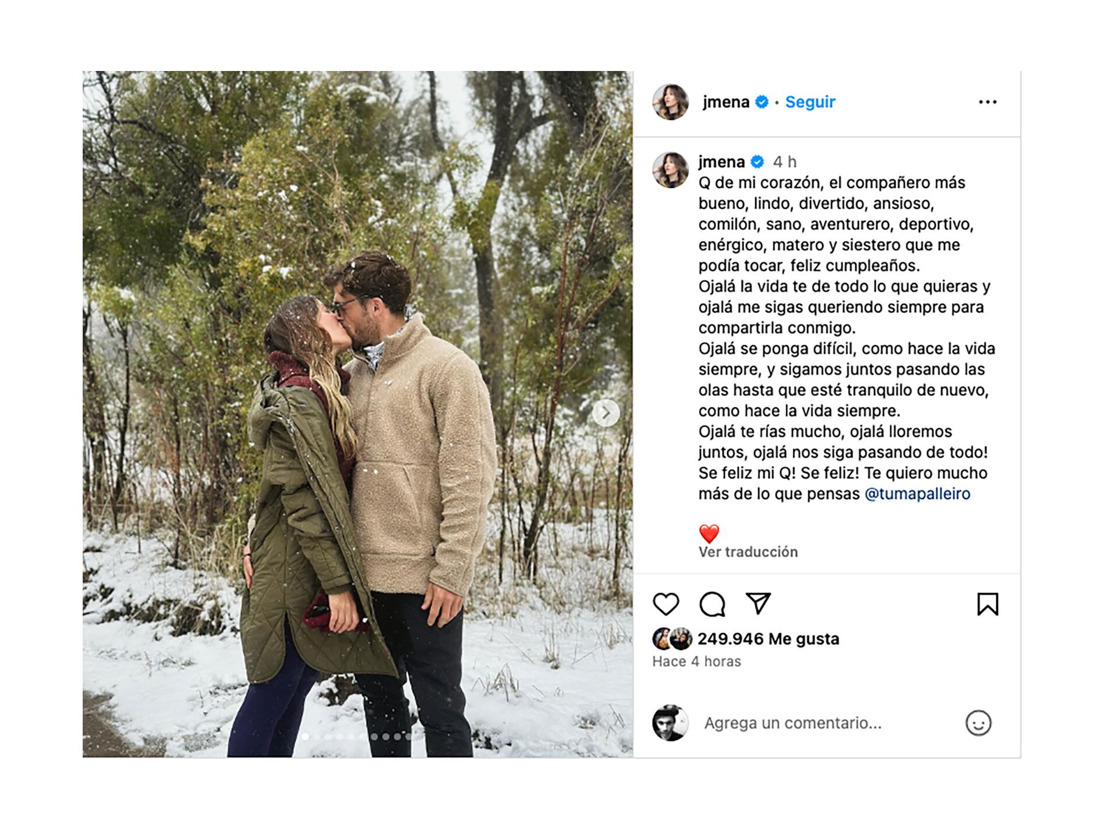Open the three-dot more options menu
This screenshot has height=820, width=1118.
(x=988, y=102)
